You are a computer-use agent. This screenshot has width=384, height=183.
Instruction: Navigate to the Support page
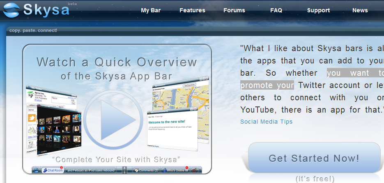coord(318,10)
